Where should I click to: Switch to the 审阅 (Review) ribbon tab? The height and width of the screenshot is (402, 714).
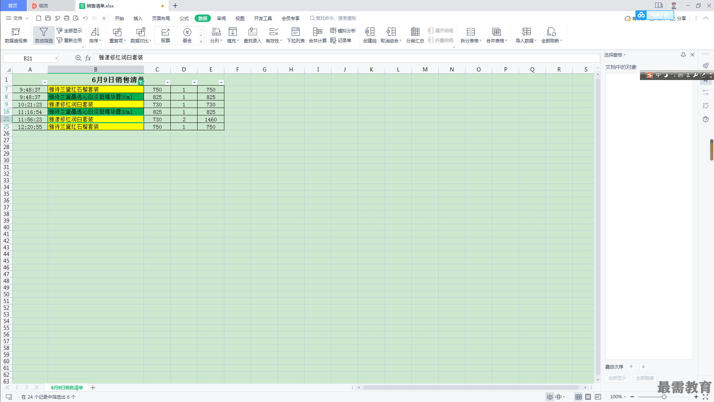(x=221, y=18)
